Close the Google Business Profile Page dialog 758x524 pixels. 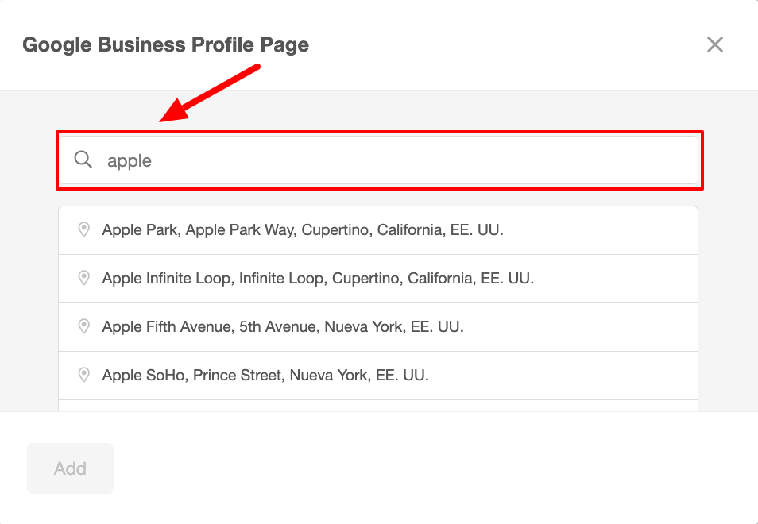[715, 44]
